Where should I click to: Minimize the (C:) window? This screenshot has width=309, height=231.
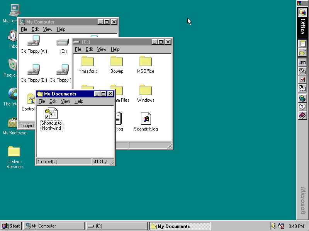(154, 42)
